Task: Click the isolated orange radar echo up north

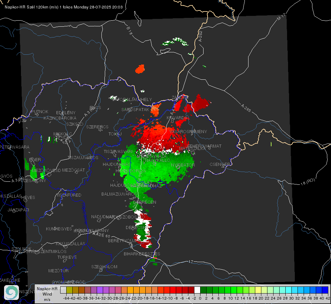Action: (140, 69)
